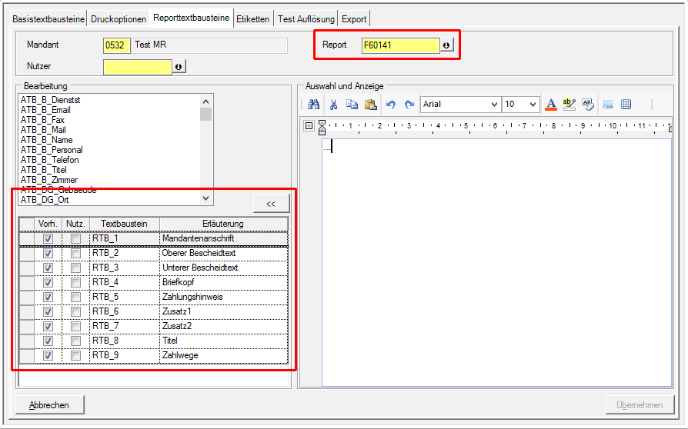Open the font size dropdown showing 10
688x429 pixels.
533,105
